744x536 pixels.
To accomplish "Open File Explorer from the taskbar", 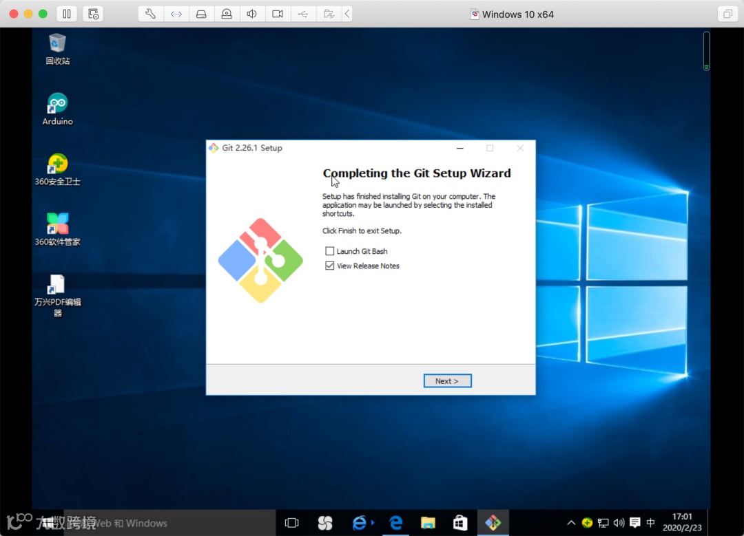I will 428,523.
